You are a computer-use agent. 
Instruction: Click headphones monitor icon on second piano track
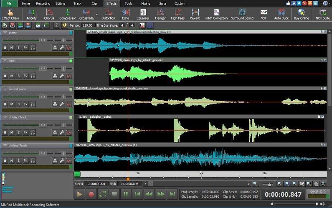(33, 104)
